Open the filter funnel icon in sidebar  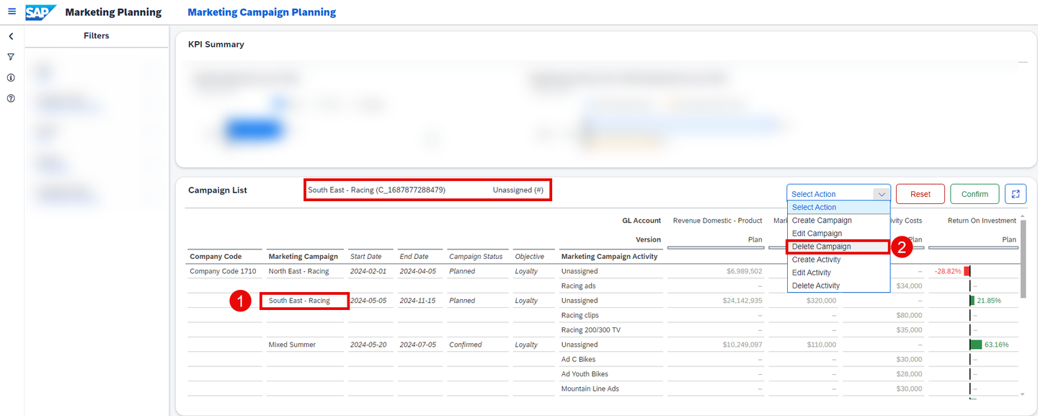[11, 57]
